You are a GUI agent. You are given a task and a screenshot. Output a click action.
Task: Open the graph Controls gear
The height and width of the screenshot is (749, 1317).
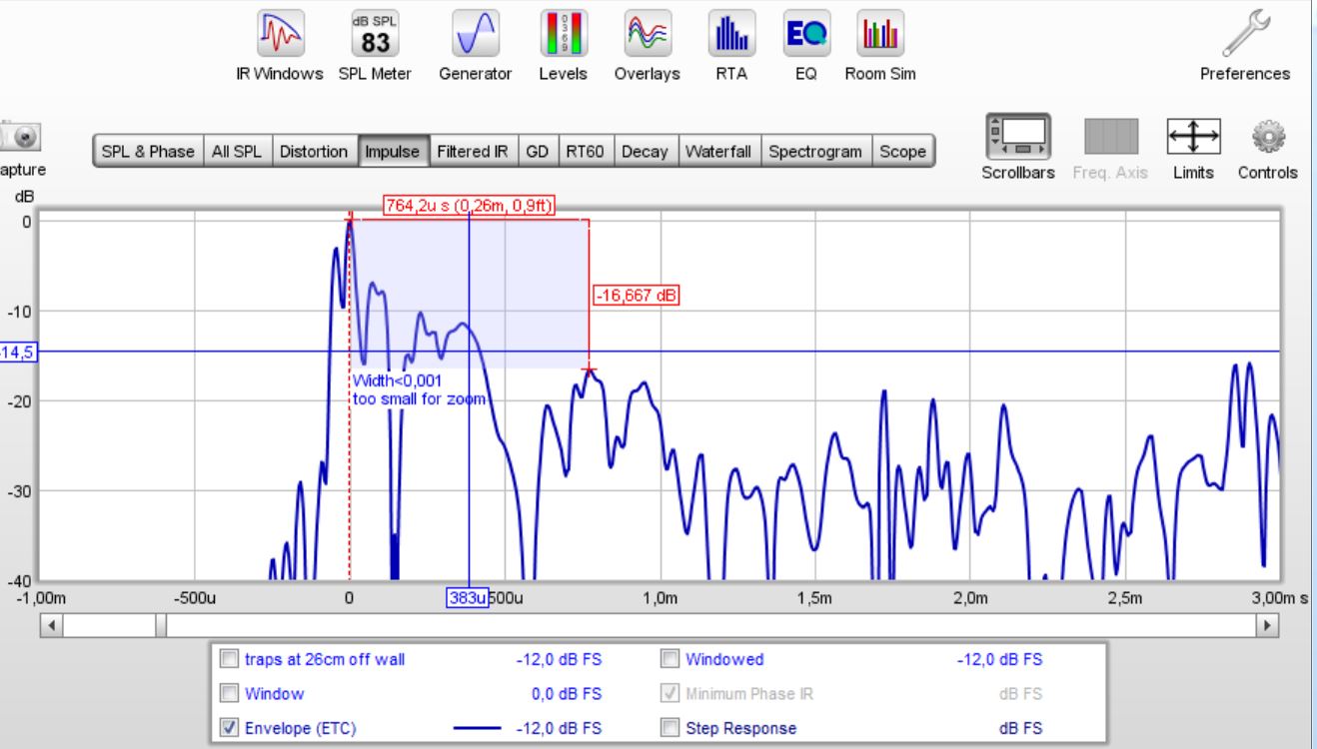[x=1267, y=135]
